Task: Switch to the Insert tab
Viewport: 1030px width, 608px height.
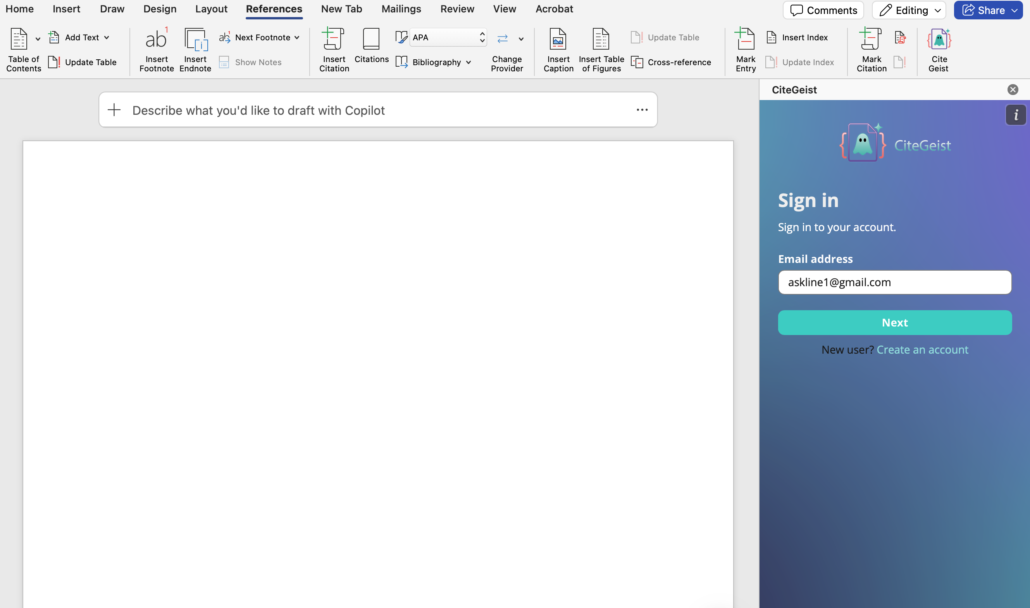Action: 66,9
